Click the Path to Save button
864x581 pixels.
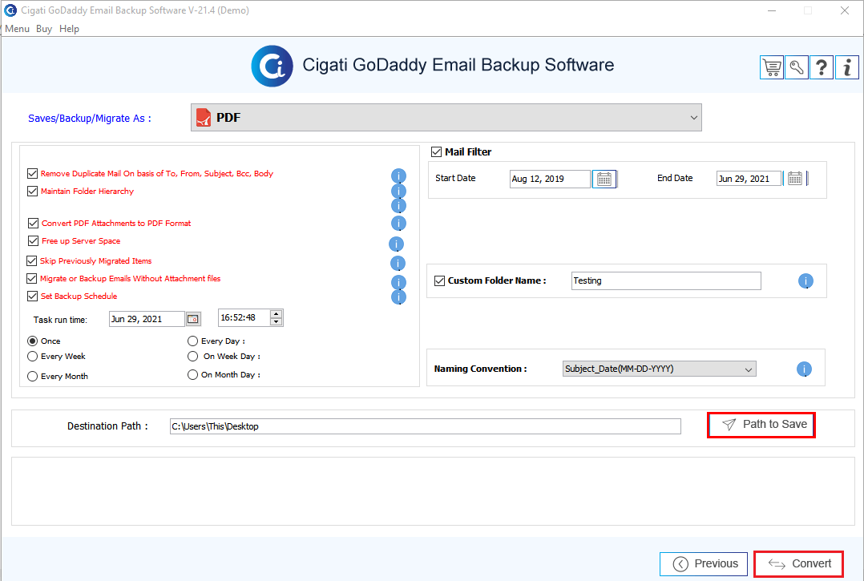click(761, 425)
